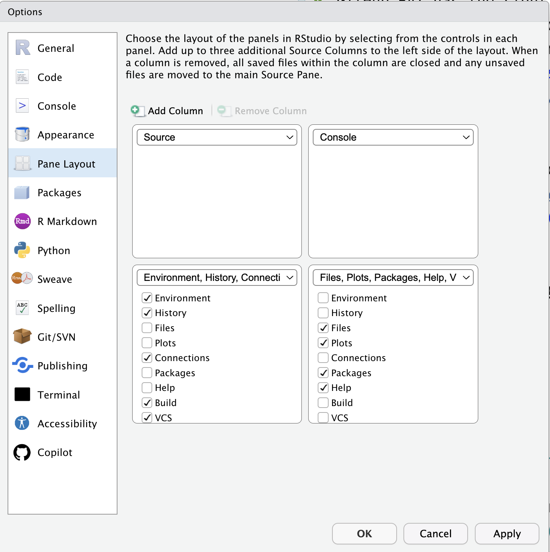Click the General R logo icon
This screenshot has width=550, height=552.
click(23, 48)
